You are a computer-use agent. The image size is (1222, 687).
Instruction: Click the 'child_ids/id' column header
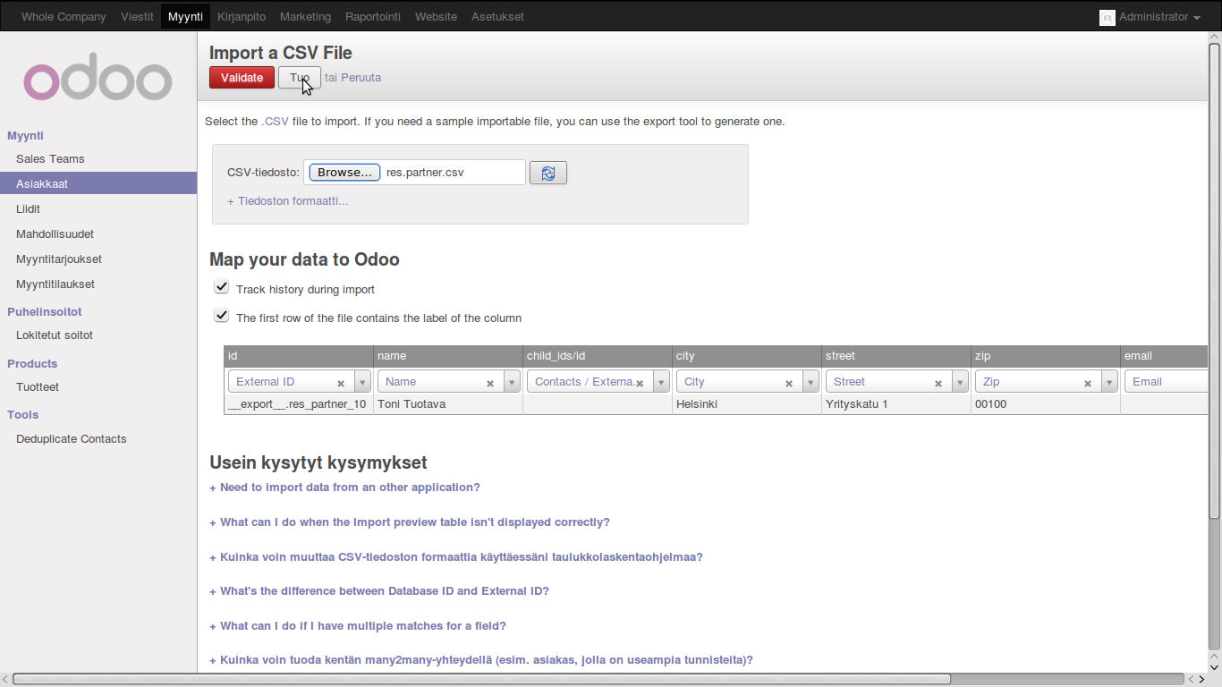pos(598,356)
